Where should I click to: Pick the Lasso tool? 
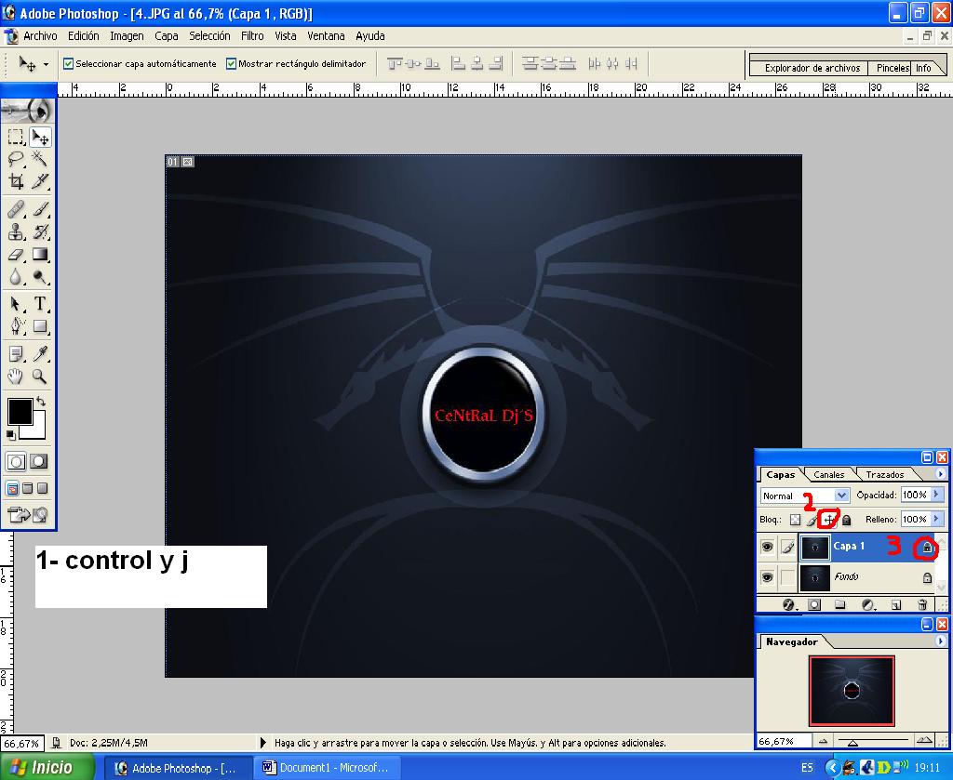[16, 159]
